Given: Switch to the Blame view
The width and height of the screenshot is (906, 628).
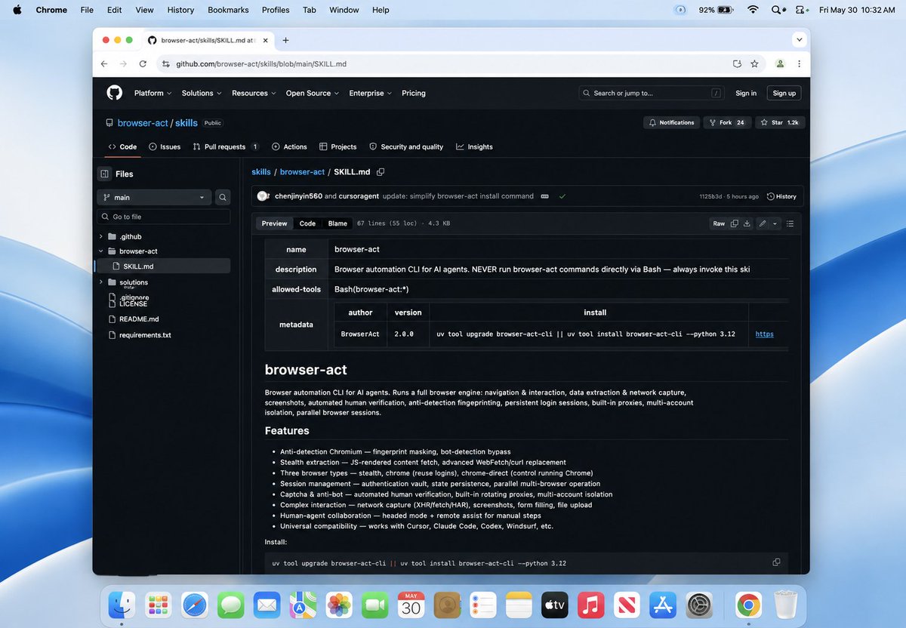Looking at the screenshot, I should [x=337, y=223].
